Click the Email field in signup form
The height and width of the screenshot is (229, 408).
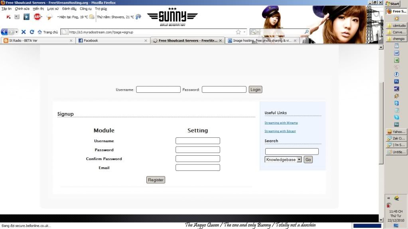(197, 168)
